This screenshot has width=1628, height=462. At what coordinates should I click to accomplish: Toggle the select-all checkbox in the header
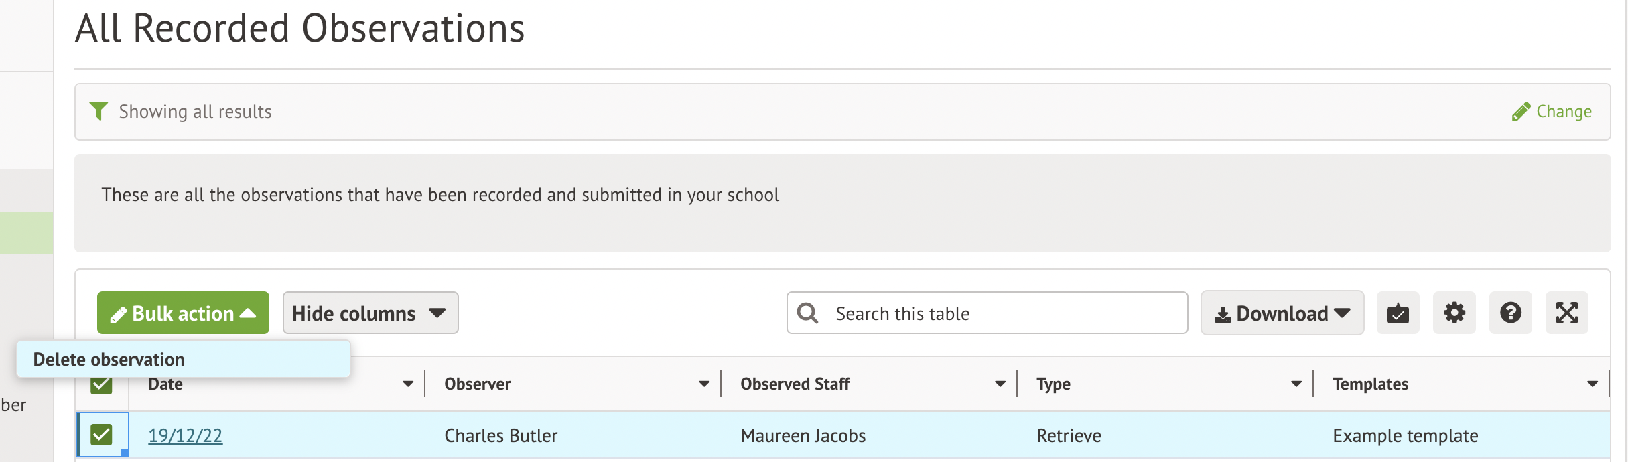[x=101, y=386]
